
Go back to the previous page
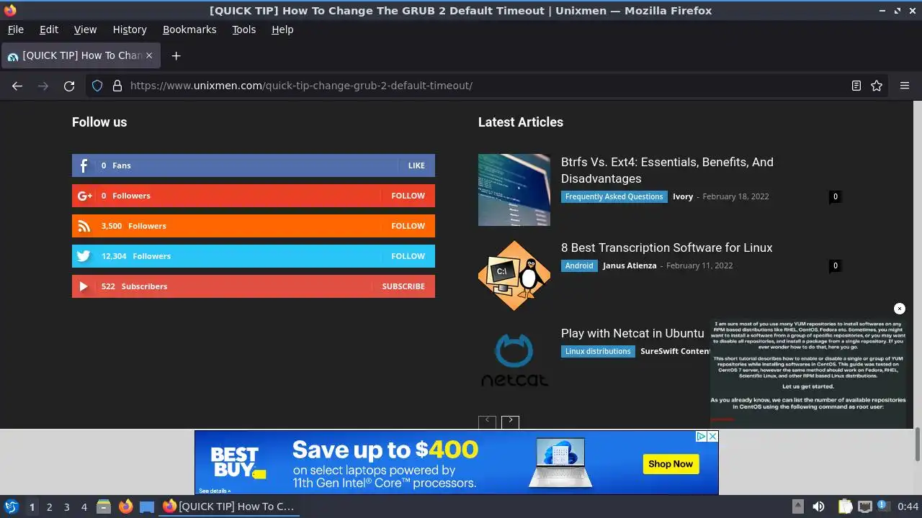(x=17, y=86)
